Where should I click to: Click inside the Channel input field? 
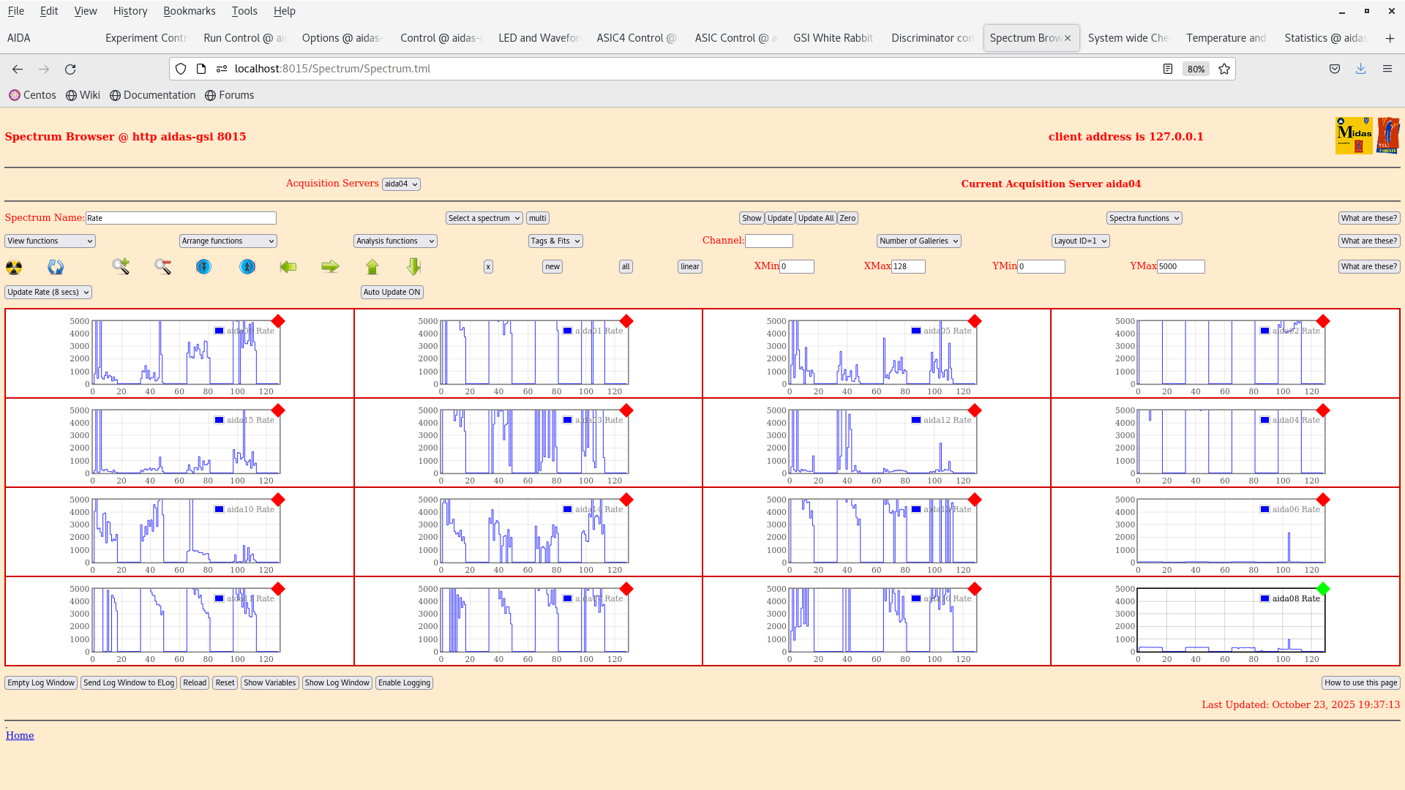[x=769, y=241]
